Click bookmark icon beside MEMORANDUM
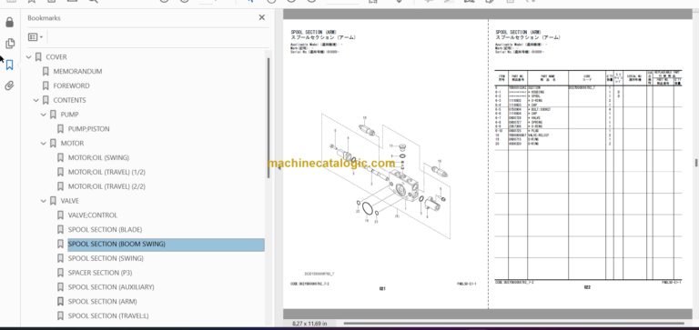 46,71
